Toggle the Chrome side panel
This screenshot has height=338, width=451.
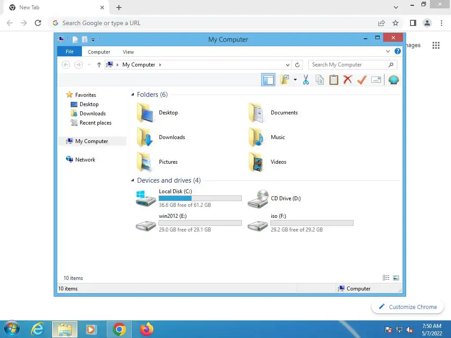[413, 23]
